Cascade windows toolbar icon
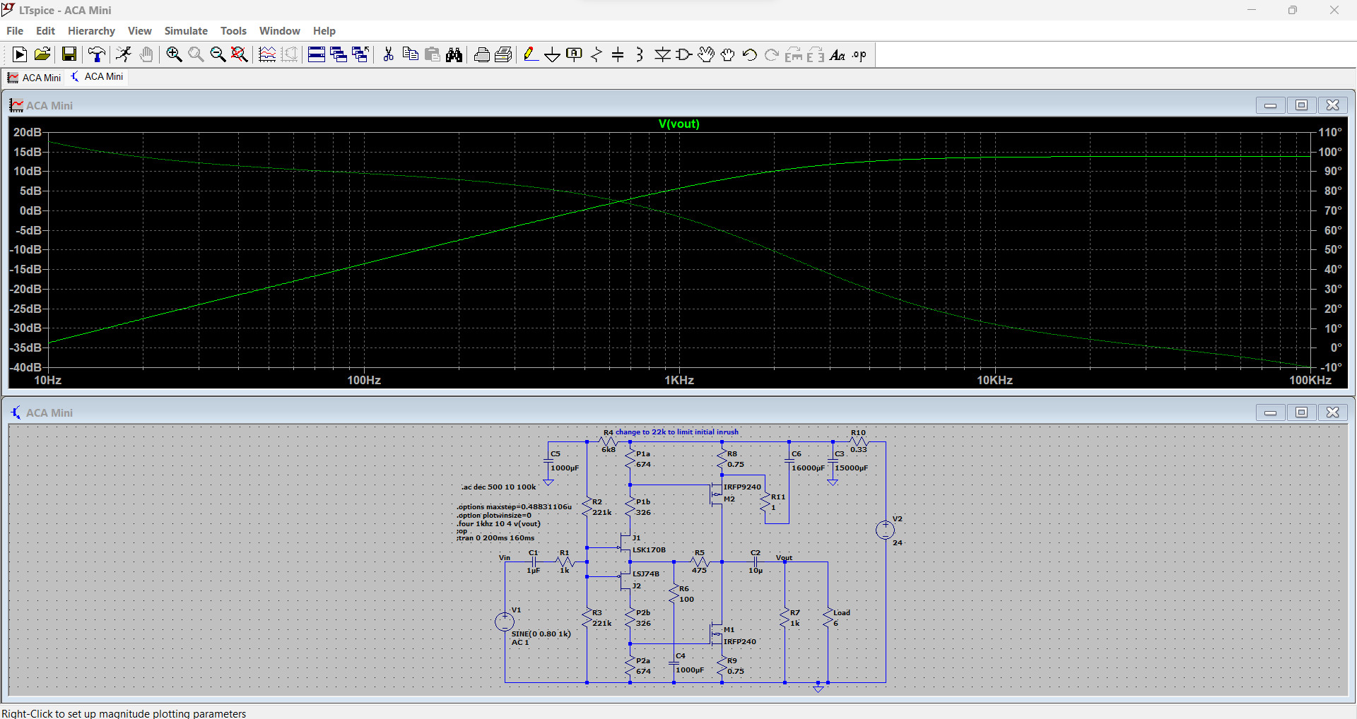1357x719 pixels. click(x=339, y=55)
